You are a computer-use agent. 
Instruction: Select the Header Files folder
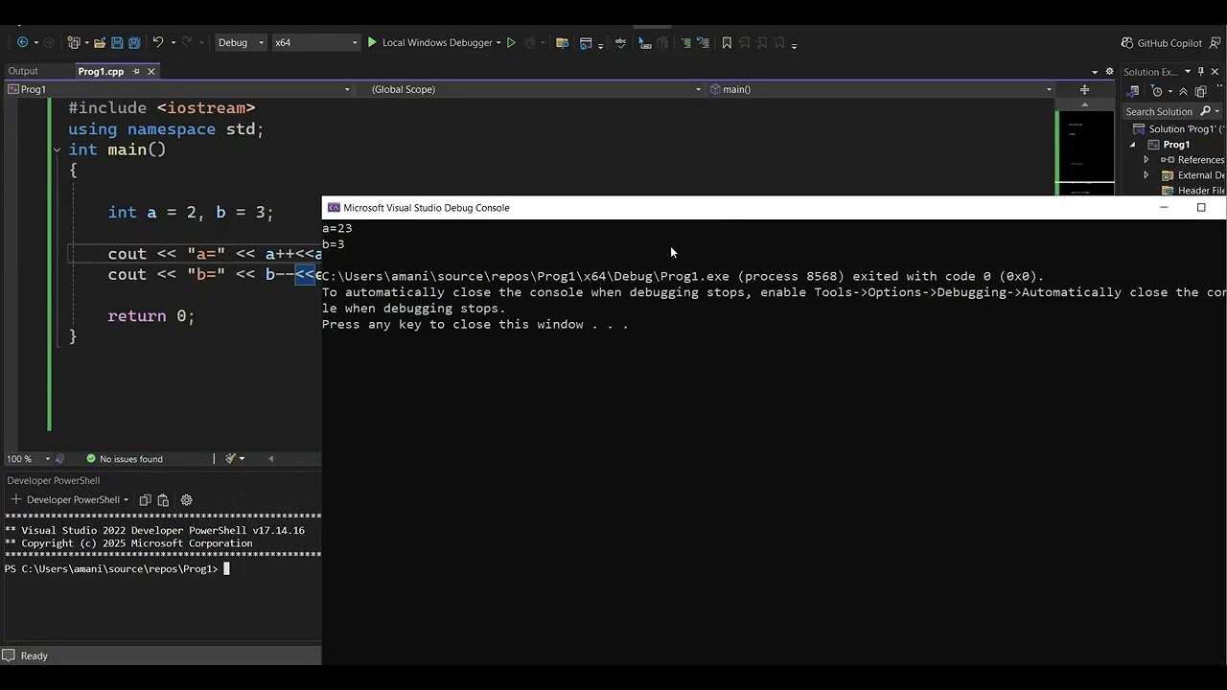coord(1193,191)
